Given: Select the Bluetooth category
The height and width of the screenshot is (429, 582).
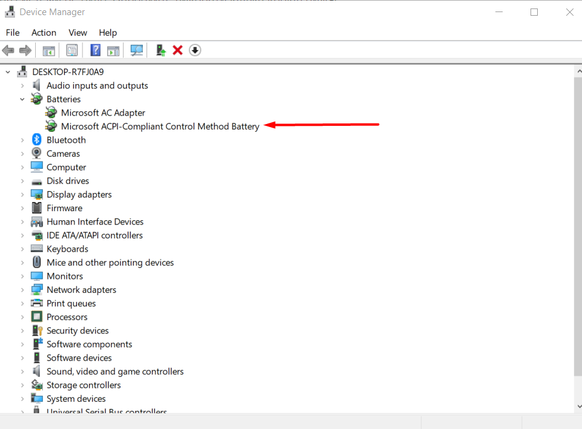Looking at the screenshot, I should [66, 140].
